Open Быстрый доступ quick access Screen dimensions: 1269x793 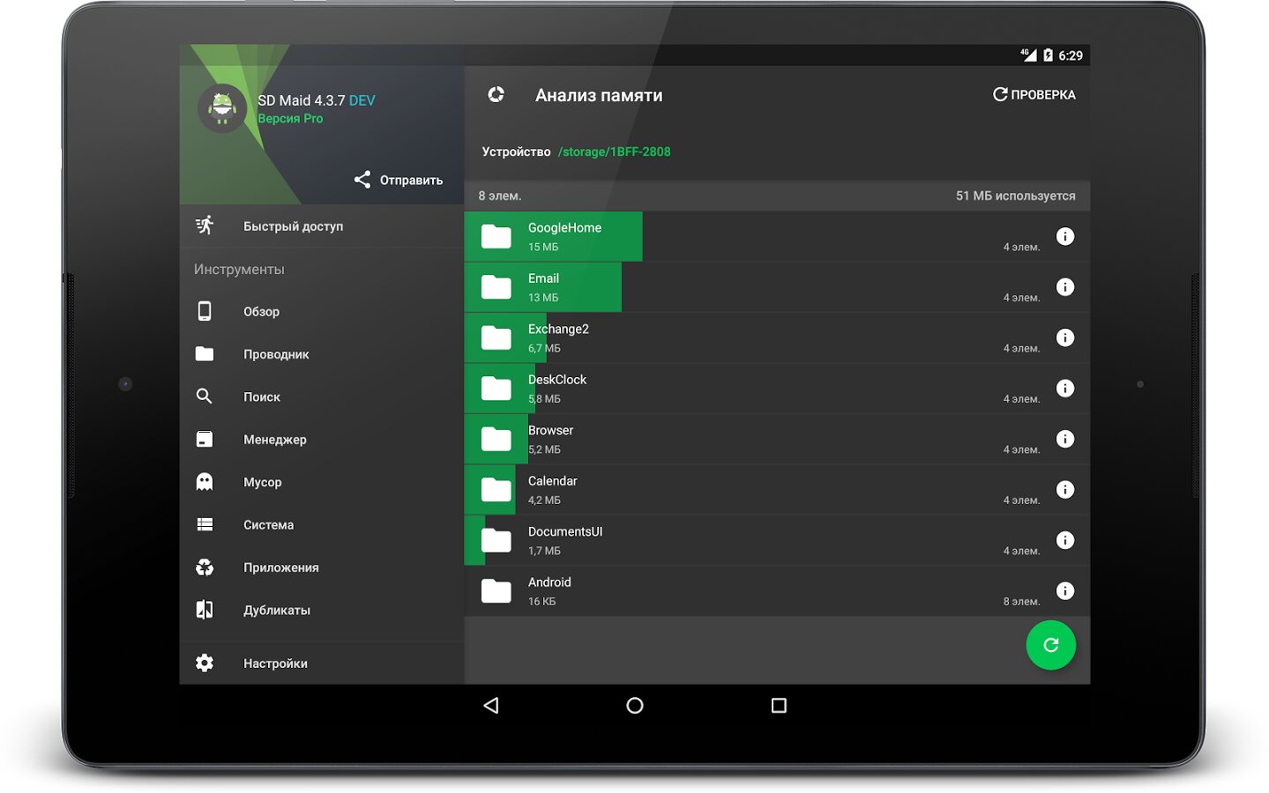322,226
